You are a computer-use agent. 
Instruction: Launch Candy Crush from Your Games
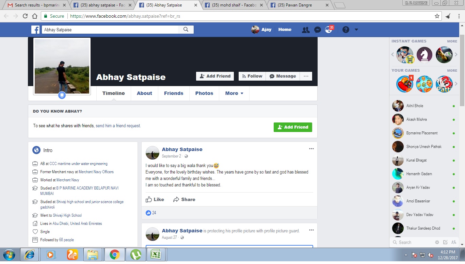(x=405, y=84)
